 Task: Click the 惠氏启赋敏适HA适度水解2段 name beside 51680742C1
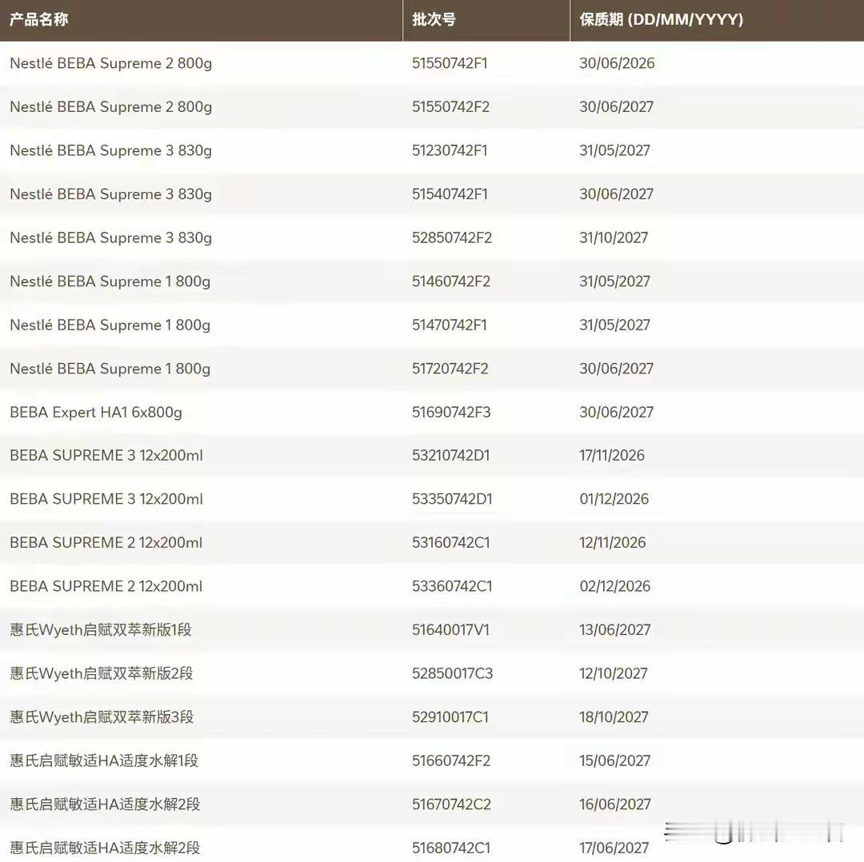pyautogui.click(x=105, y=848)
